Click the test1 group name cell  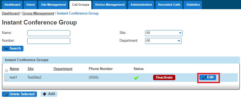point(13,78)
